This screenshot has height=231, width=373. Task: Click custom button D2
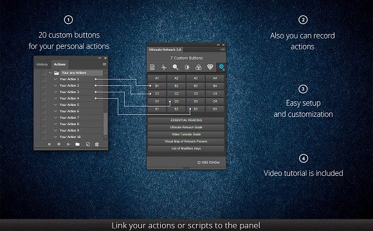(x=176, y=101)
